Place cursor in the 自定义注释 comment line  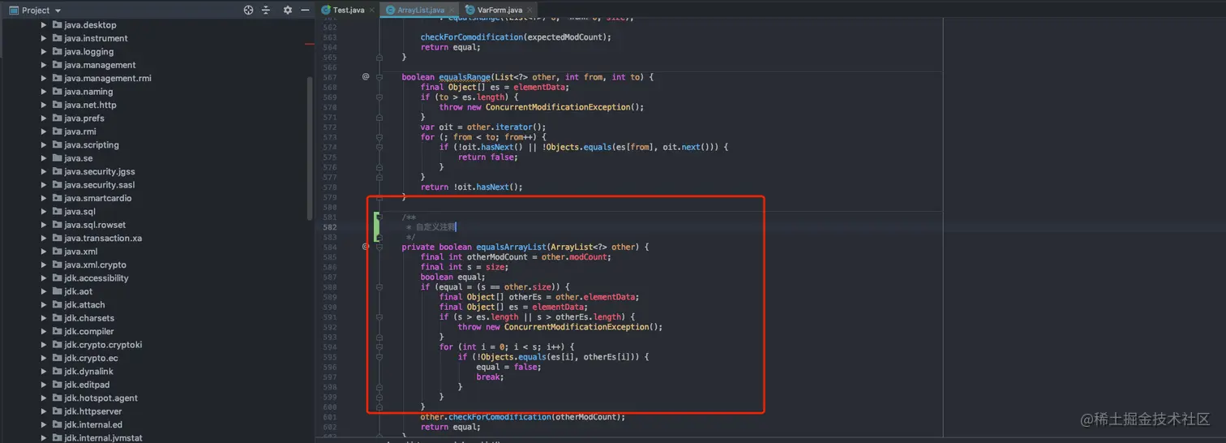[435, 227]
